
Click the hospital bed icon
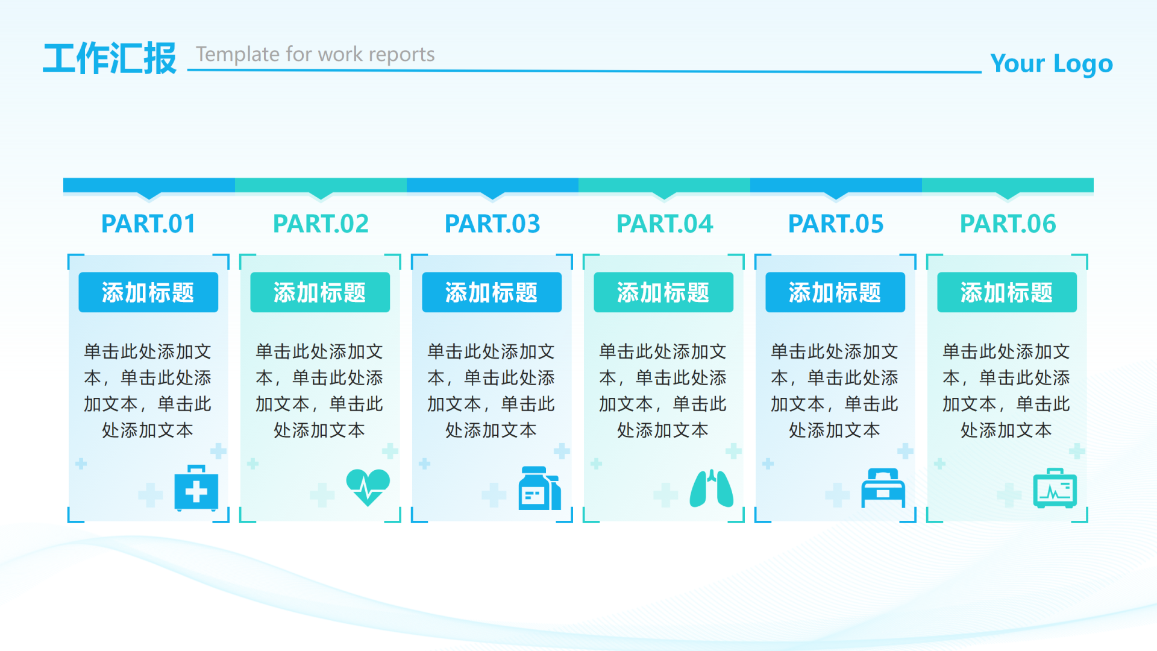point(883,488)
